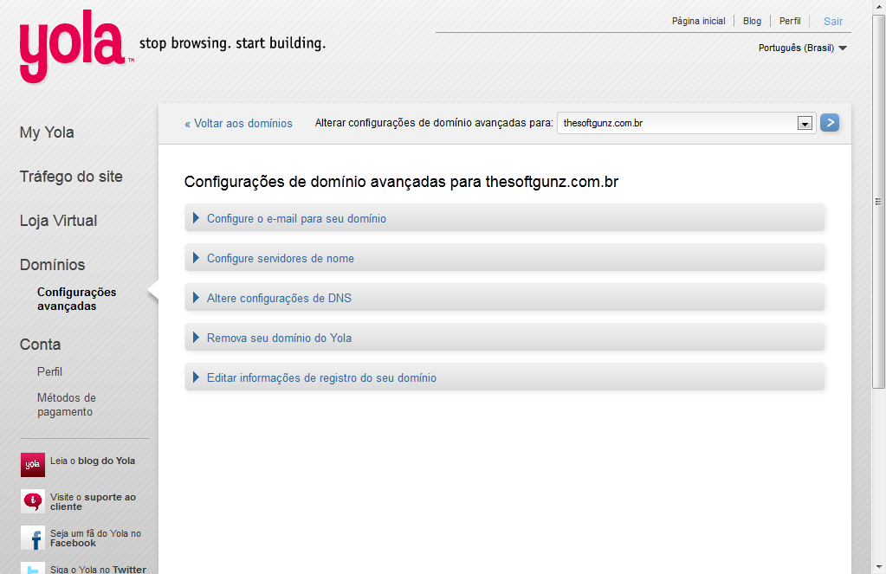The image size is (886, 574).
Task: Click 'Leia o blog do Yola' link
Action: (x=93, y=461)
